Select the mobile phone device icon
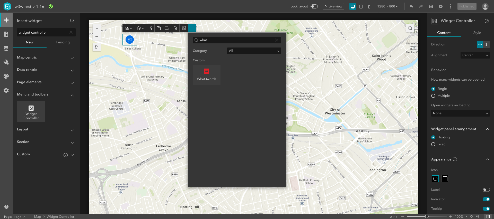494x219 pixels. point(369,6)
